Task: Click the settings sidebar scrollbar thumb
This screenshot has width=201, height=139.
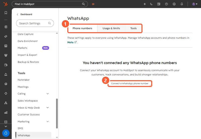Action: (57, 113)
